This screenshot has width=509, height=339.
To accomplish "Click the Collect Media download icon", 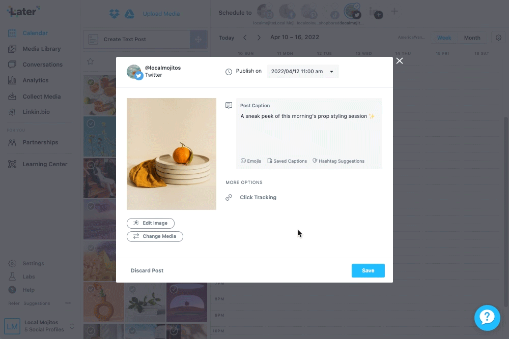I will [x=12, y=97].
